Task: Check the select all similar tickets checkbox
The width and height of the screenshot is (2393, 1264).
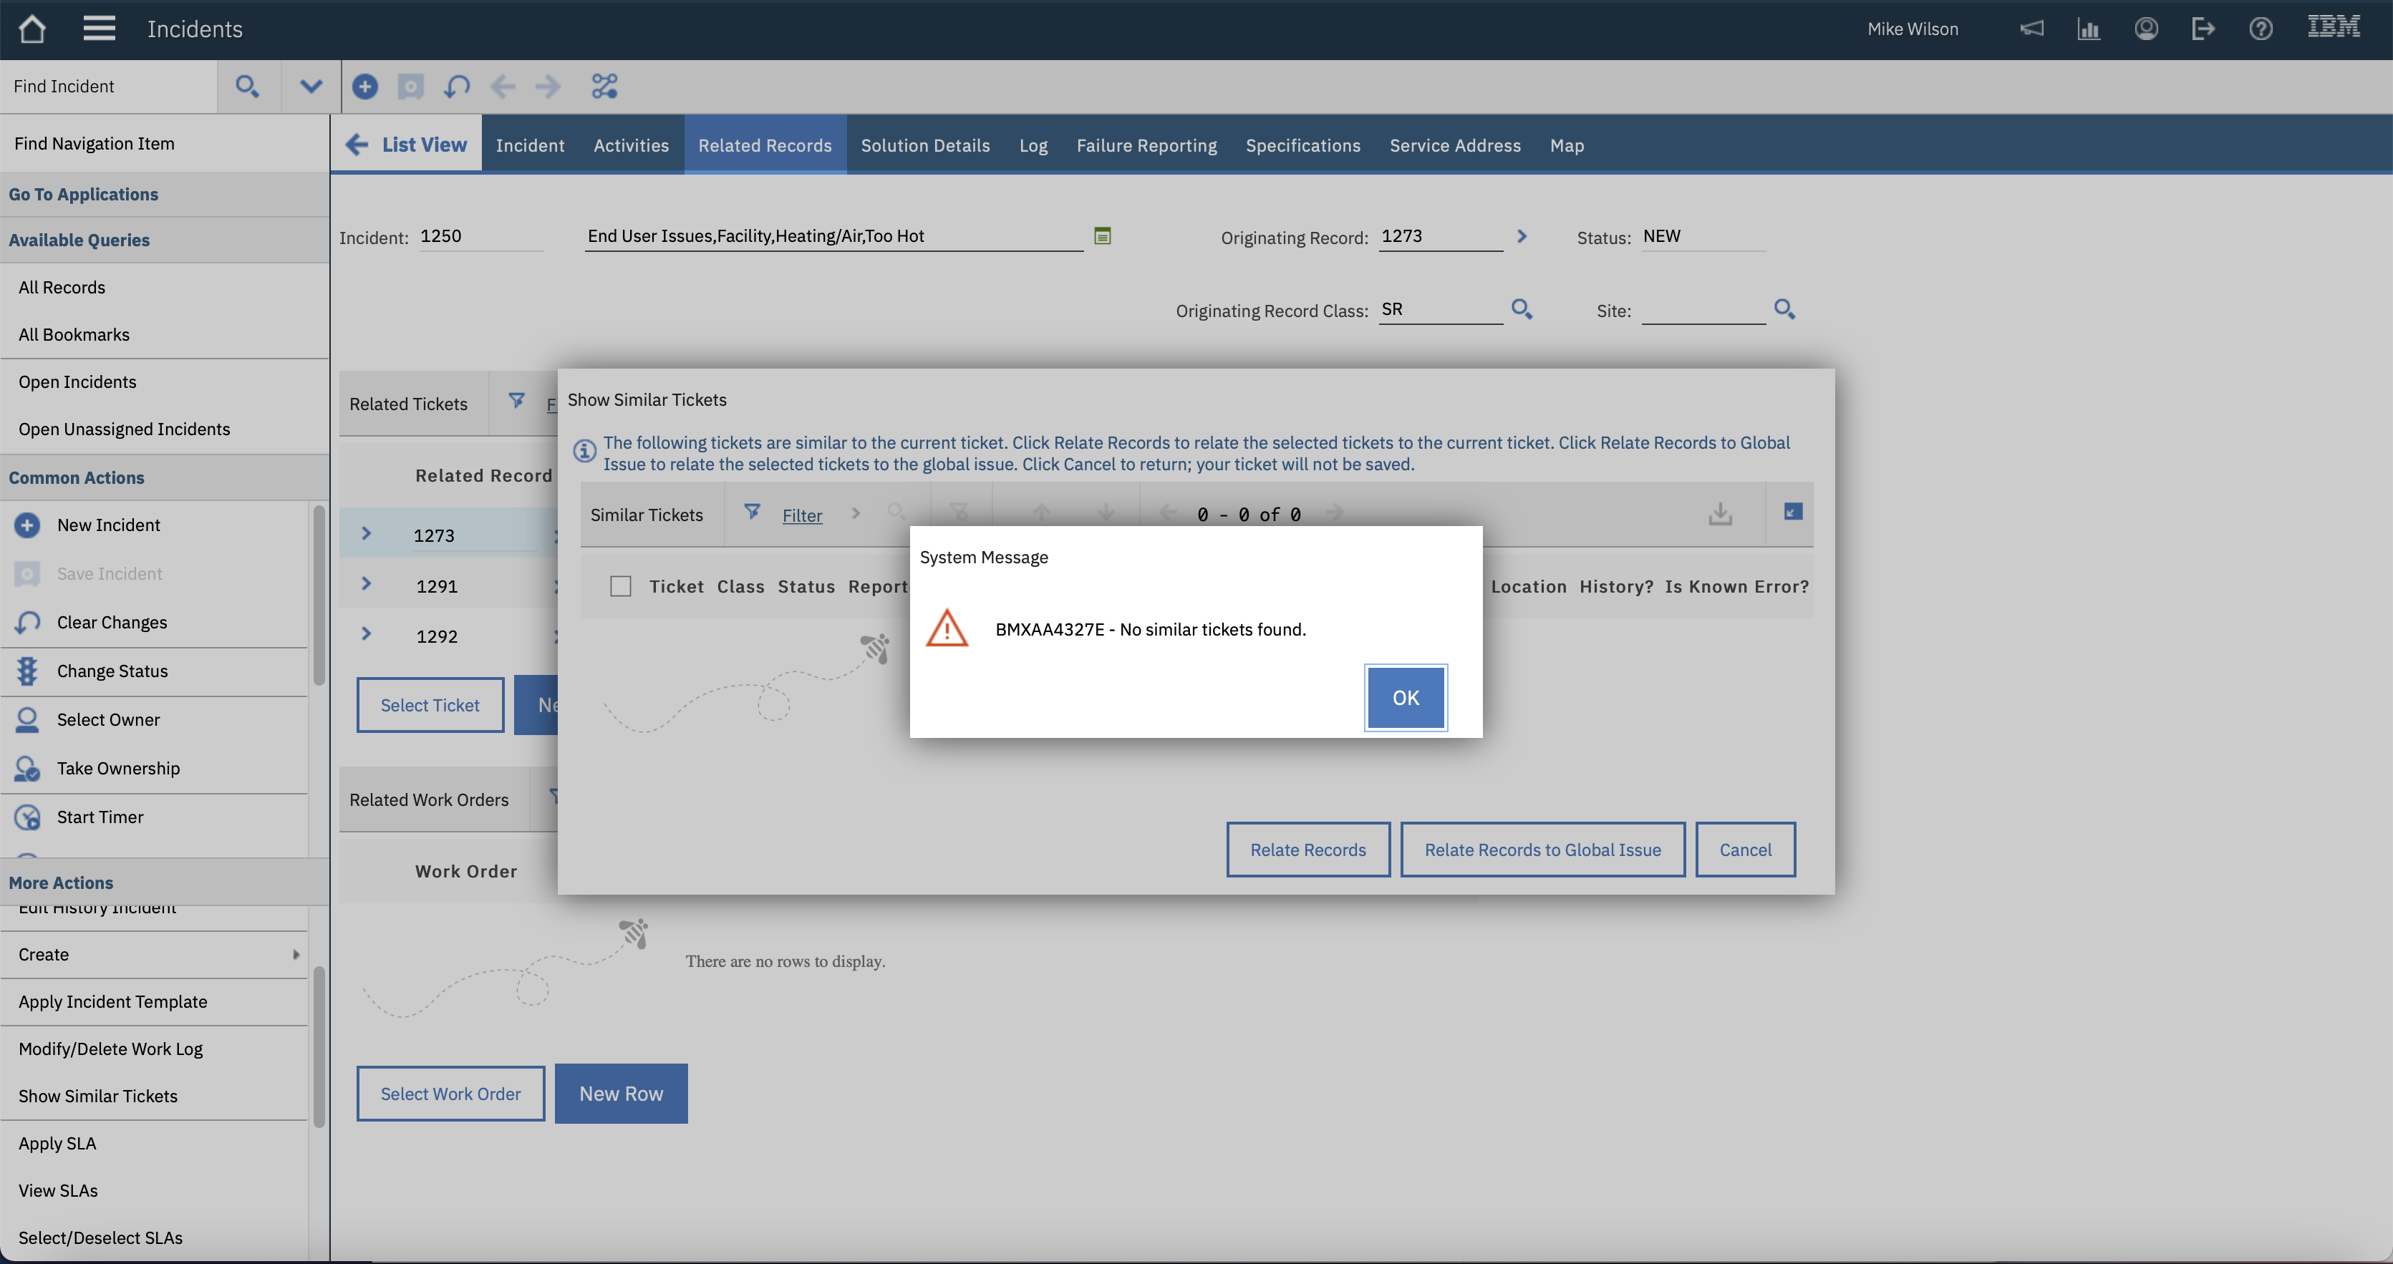Action: click(x=621, y=586)
